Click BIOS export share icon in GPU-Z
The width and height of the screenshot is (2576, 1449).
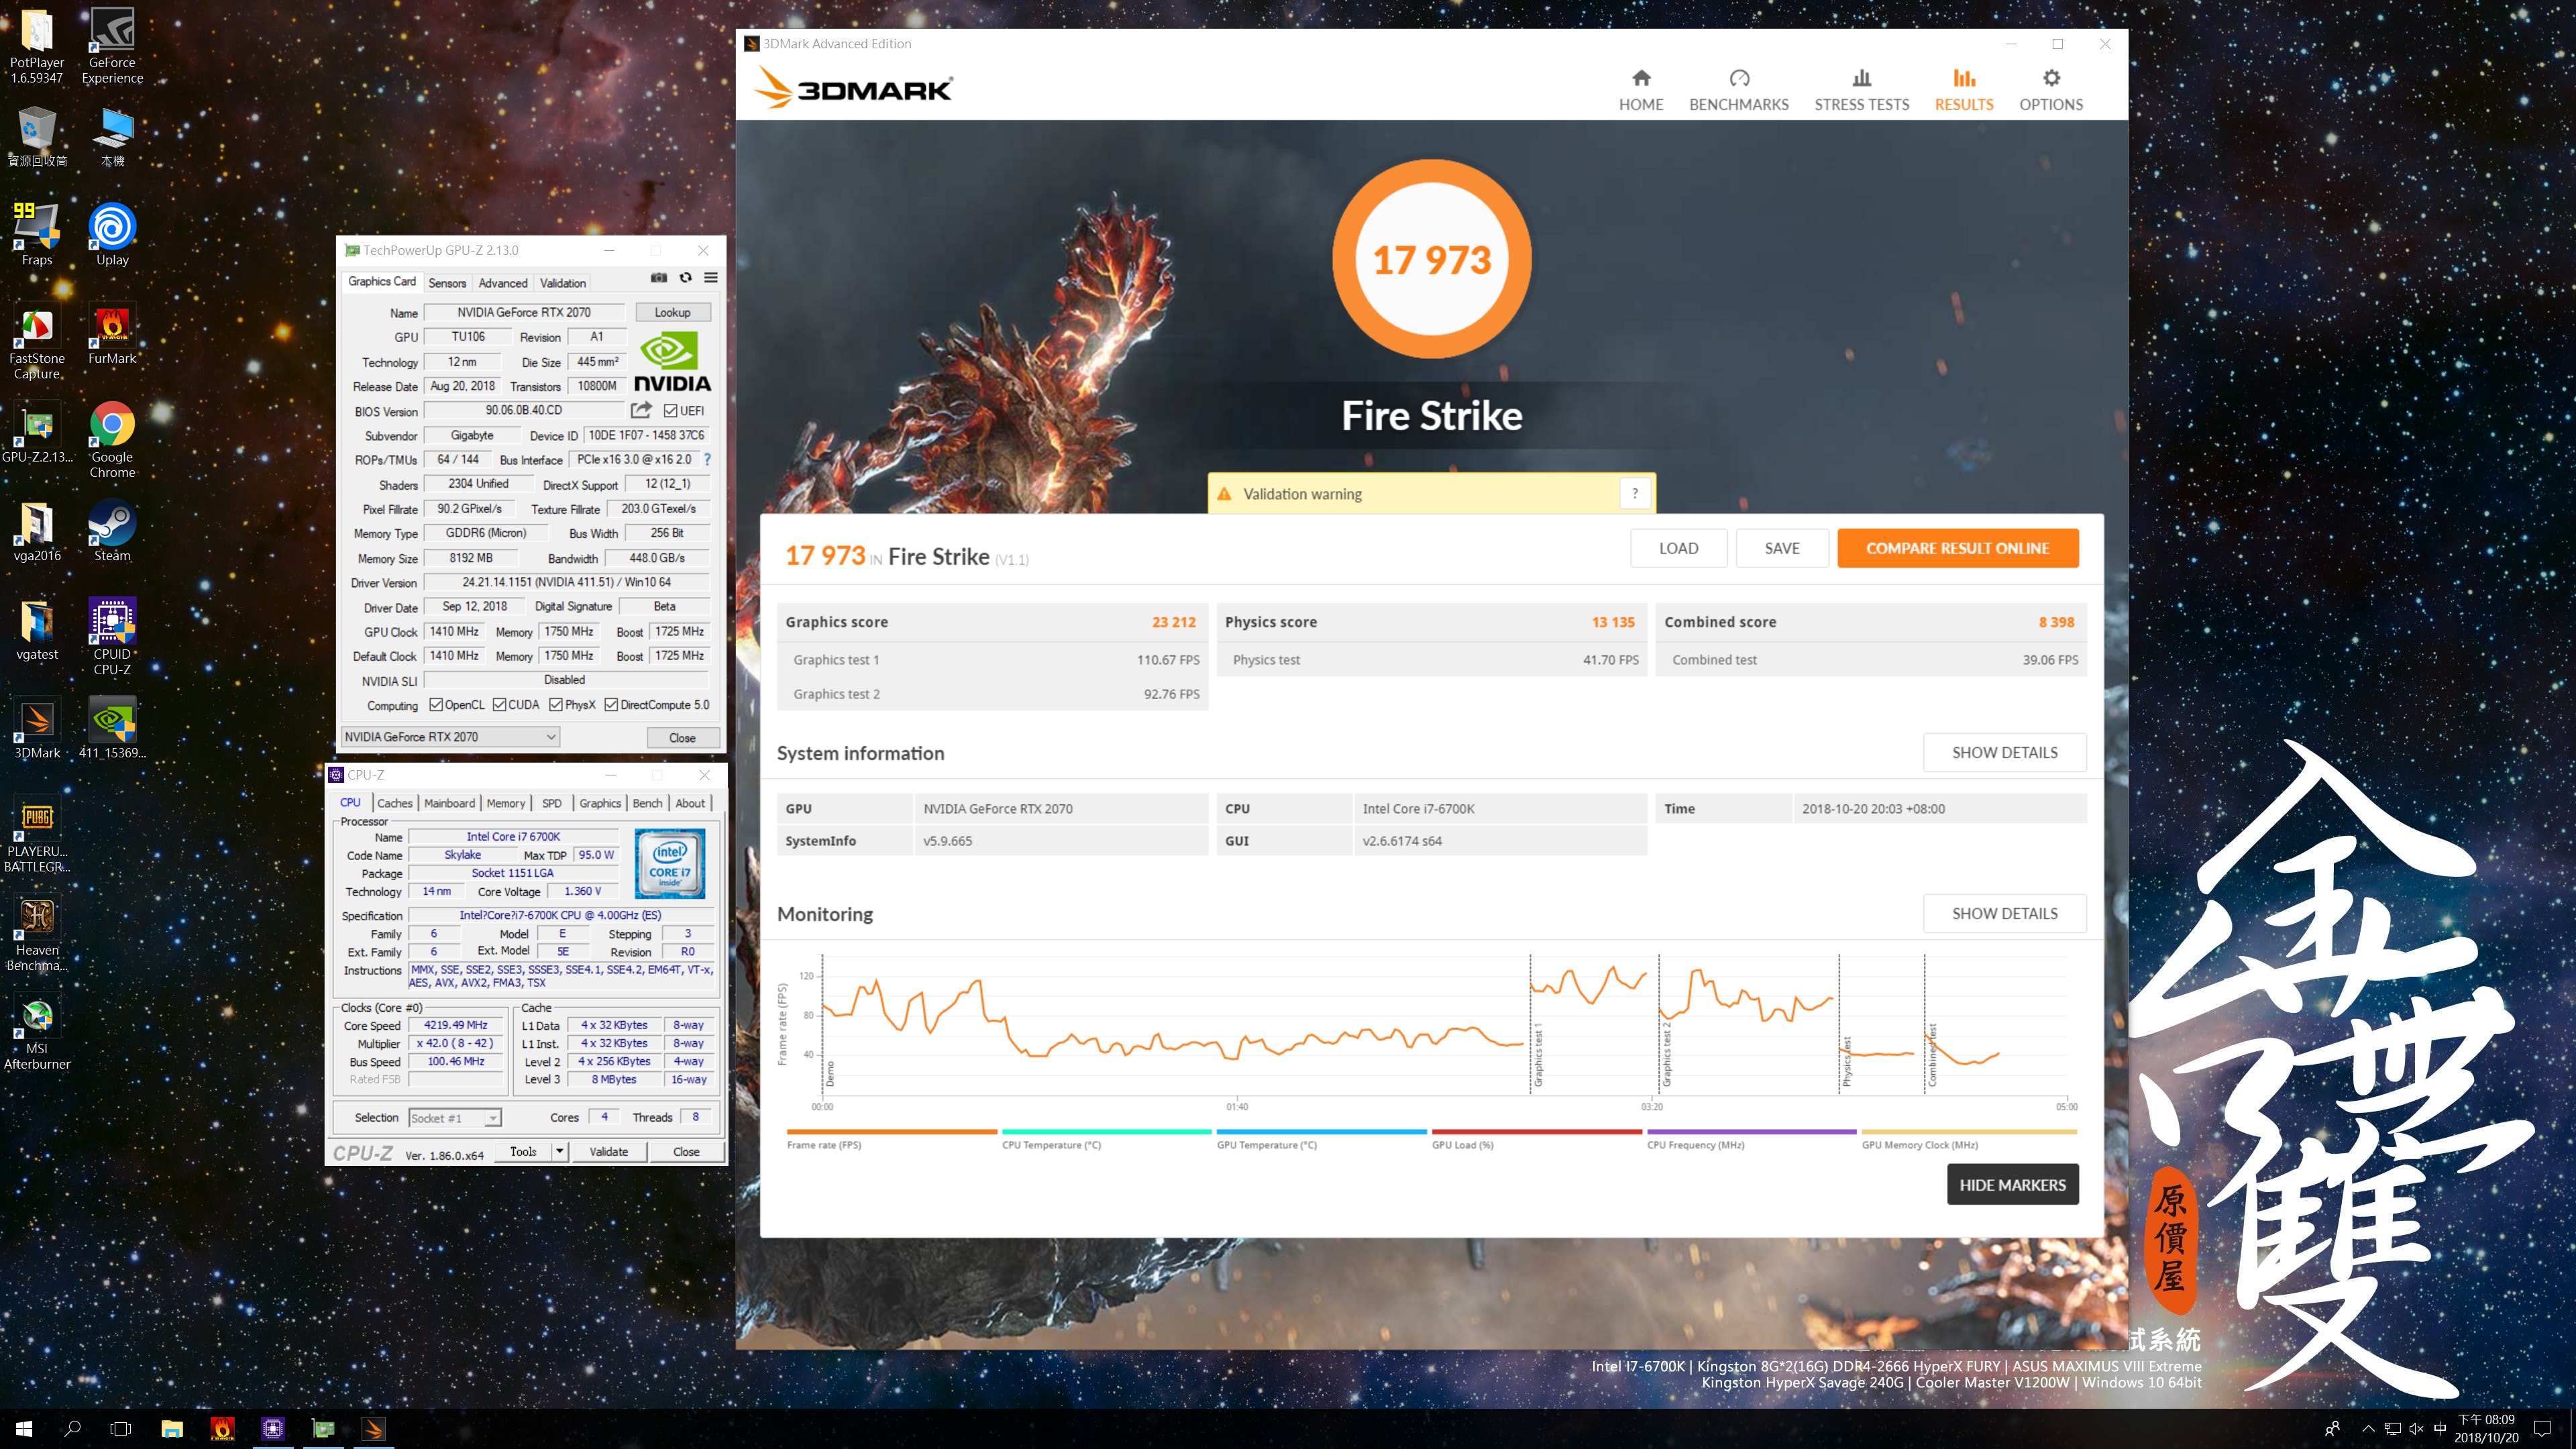641,410
